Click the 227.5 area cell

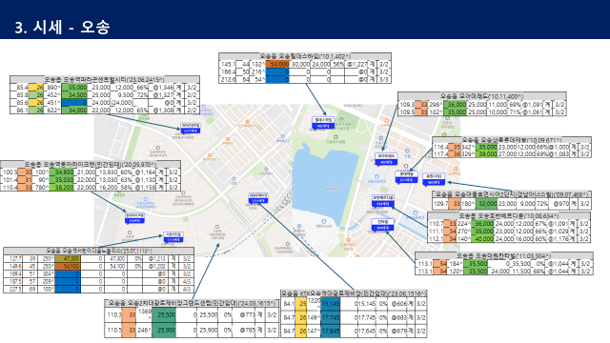(14, 289)
